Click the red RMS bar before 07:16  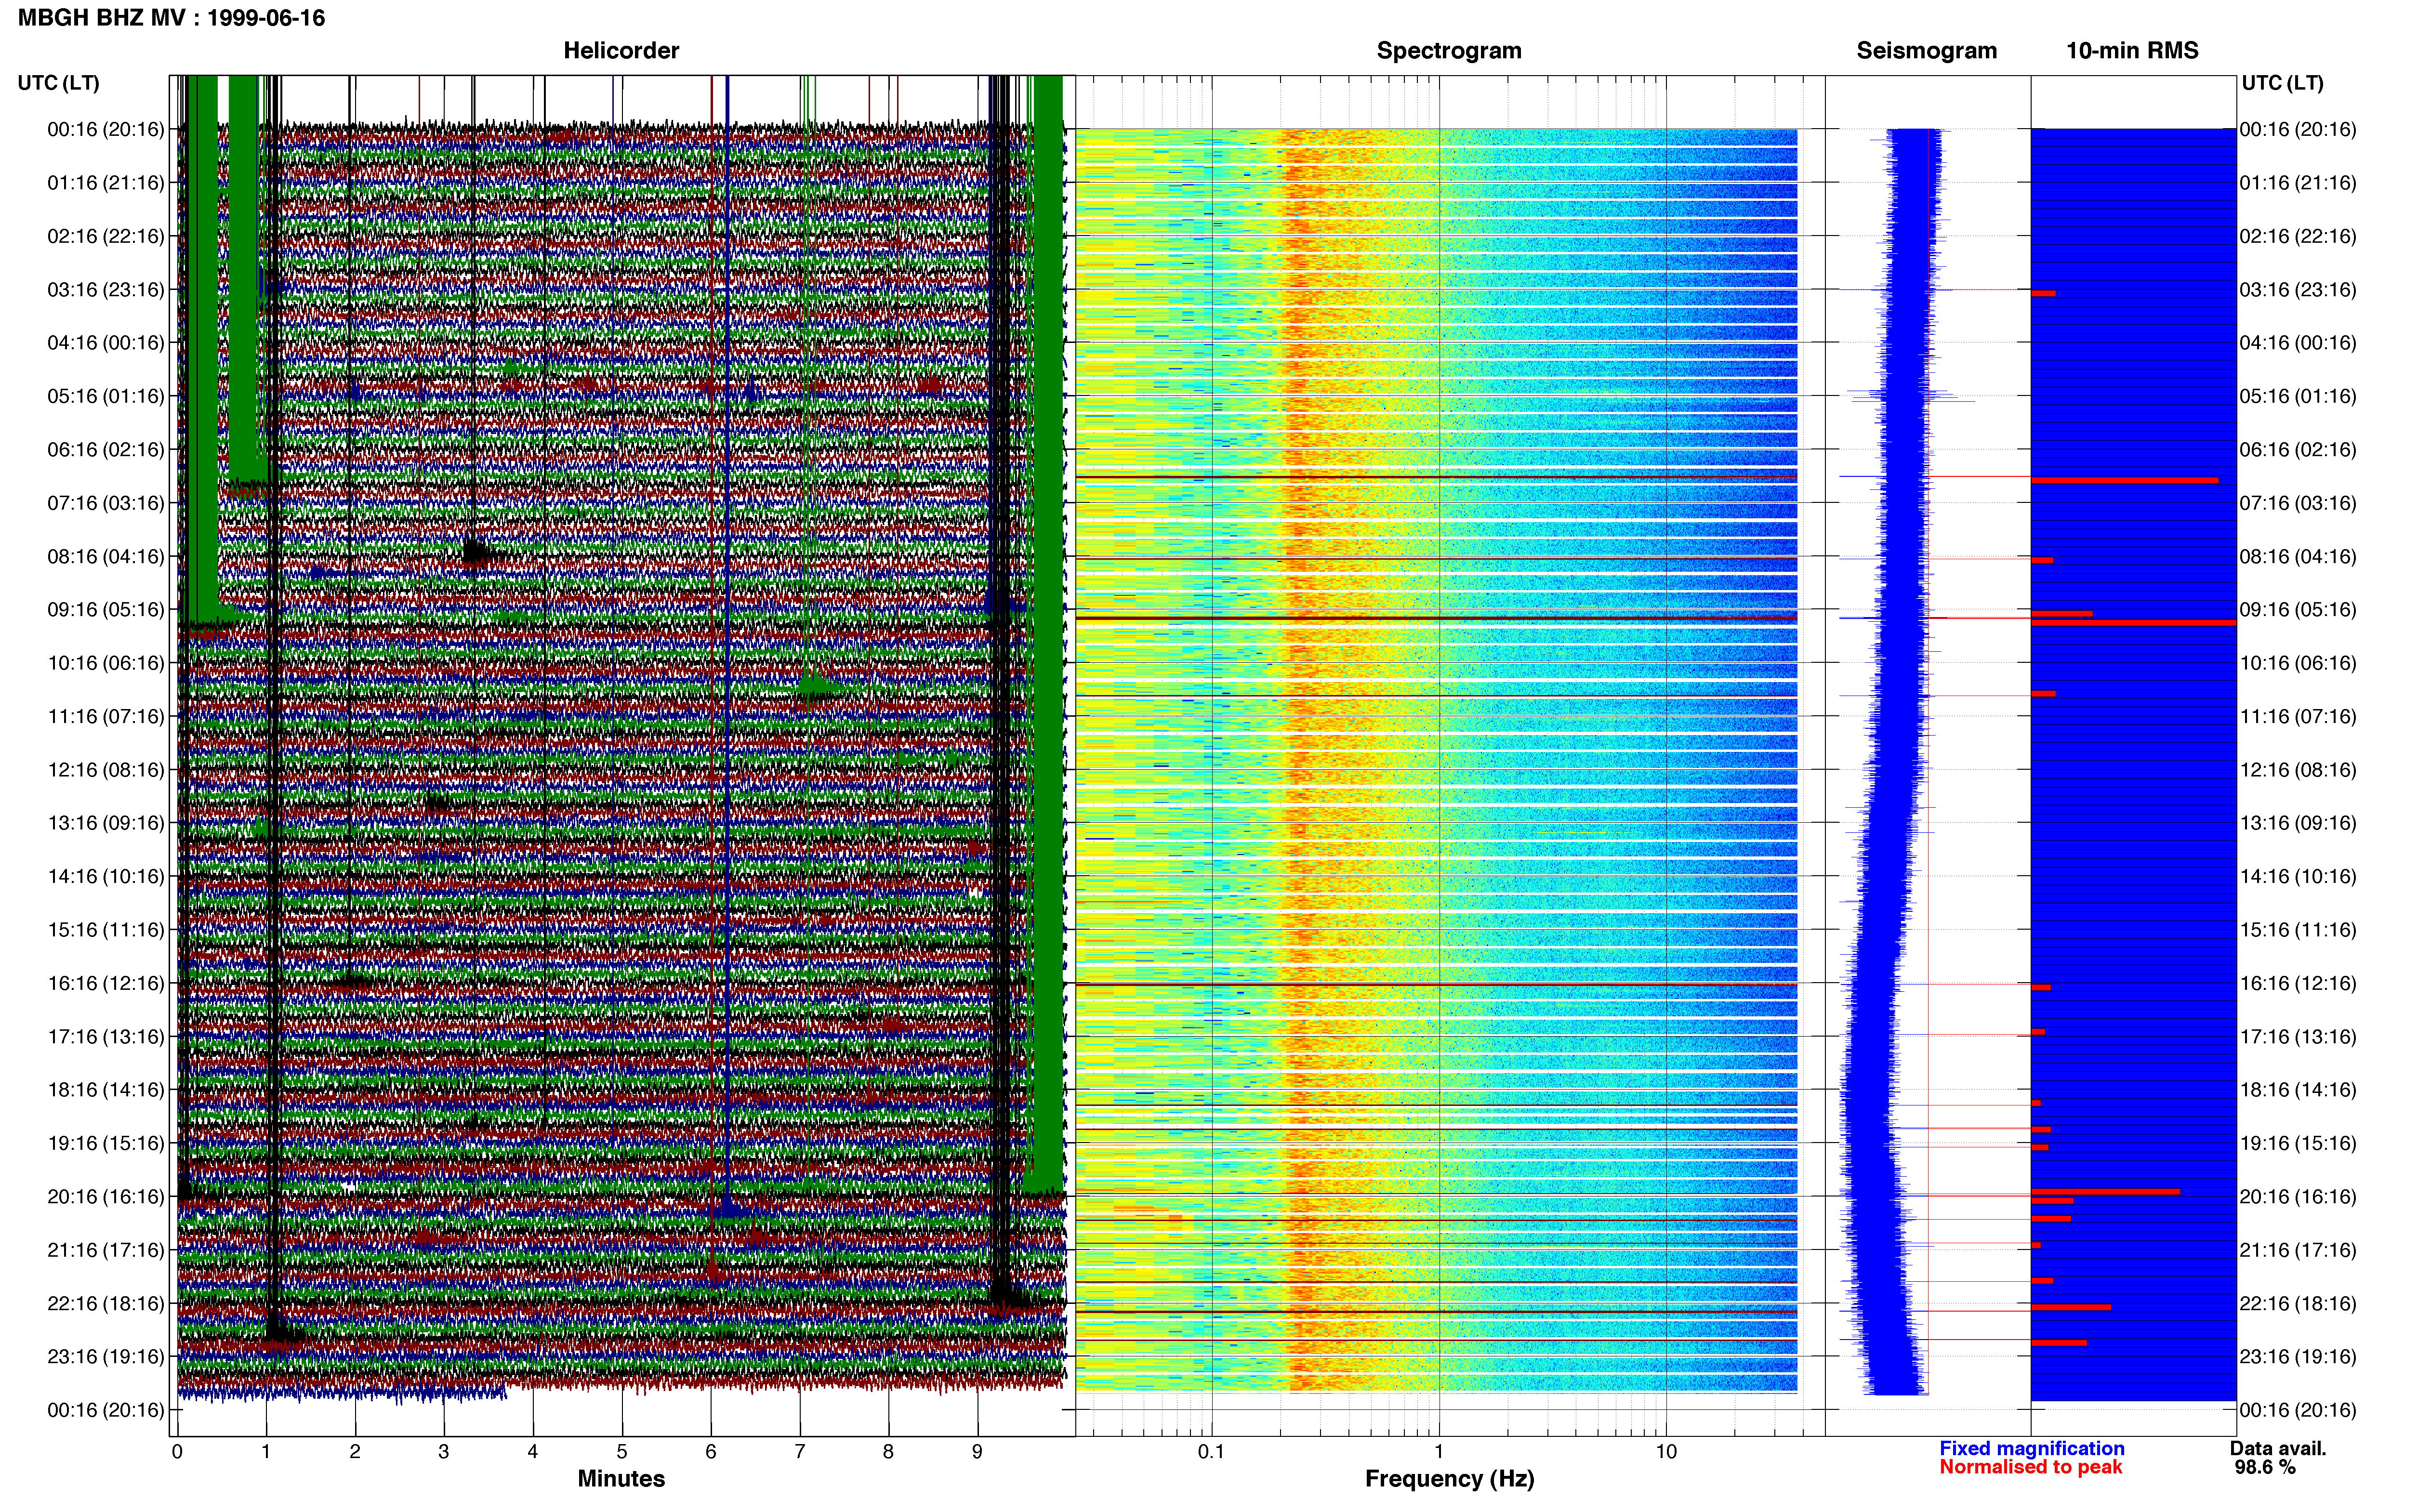coord(2124,481)
